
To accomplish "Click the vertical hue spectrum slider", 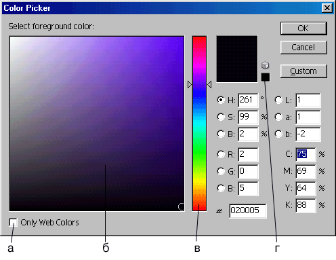I will pos(199,124).
